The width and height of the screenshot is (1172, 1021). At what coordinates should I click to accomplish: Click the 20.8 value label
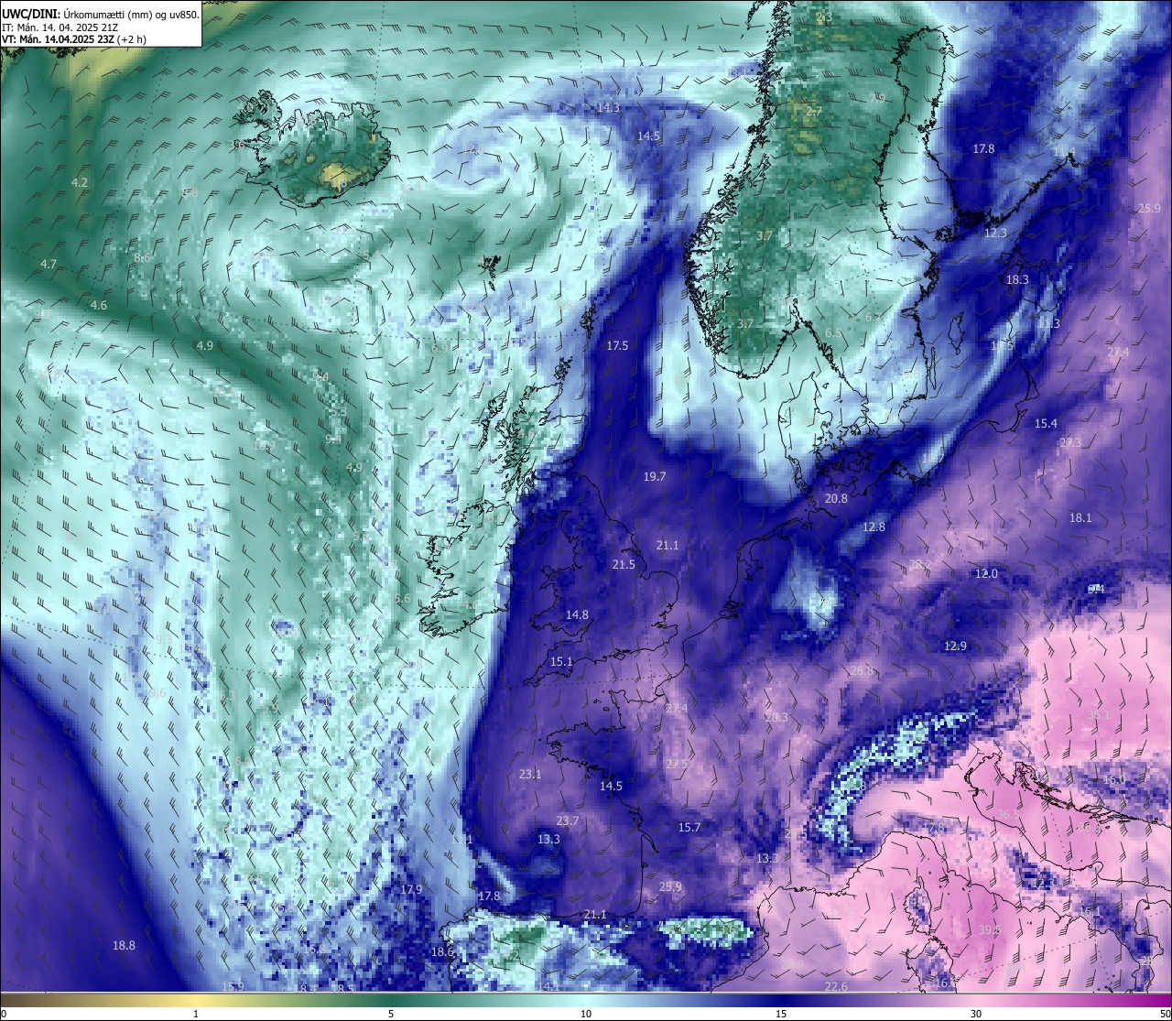pos(836,499)
